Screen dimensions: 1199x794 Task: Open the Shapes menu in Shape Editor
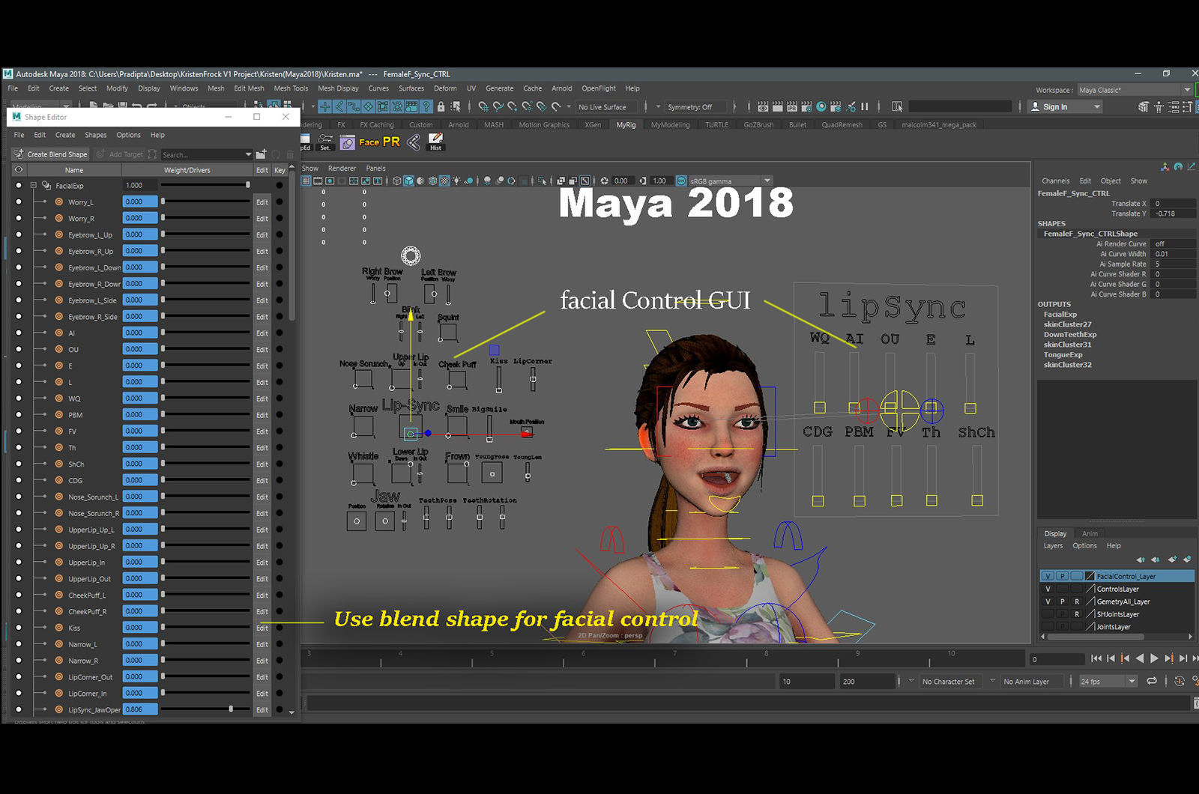point(95,135)
